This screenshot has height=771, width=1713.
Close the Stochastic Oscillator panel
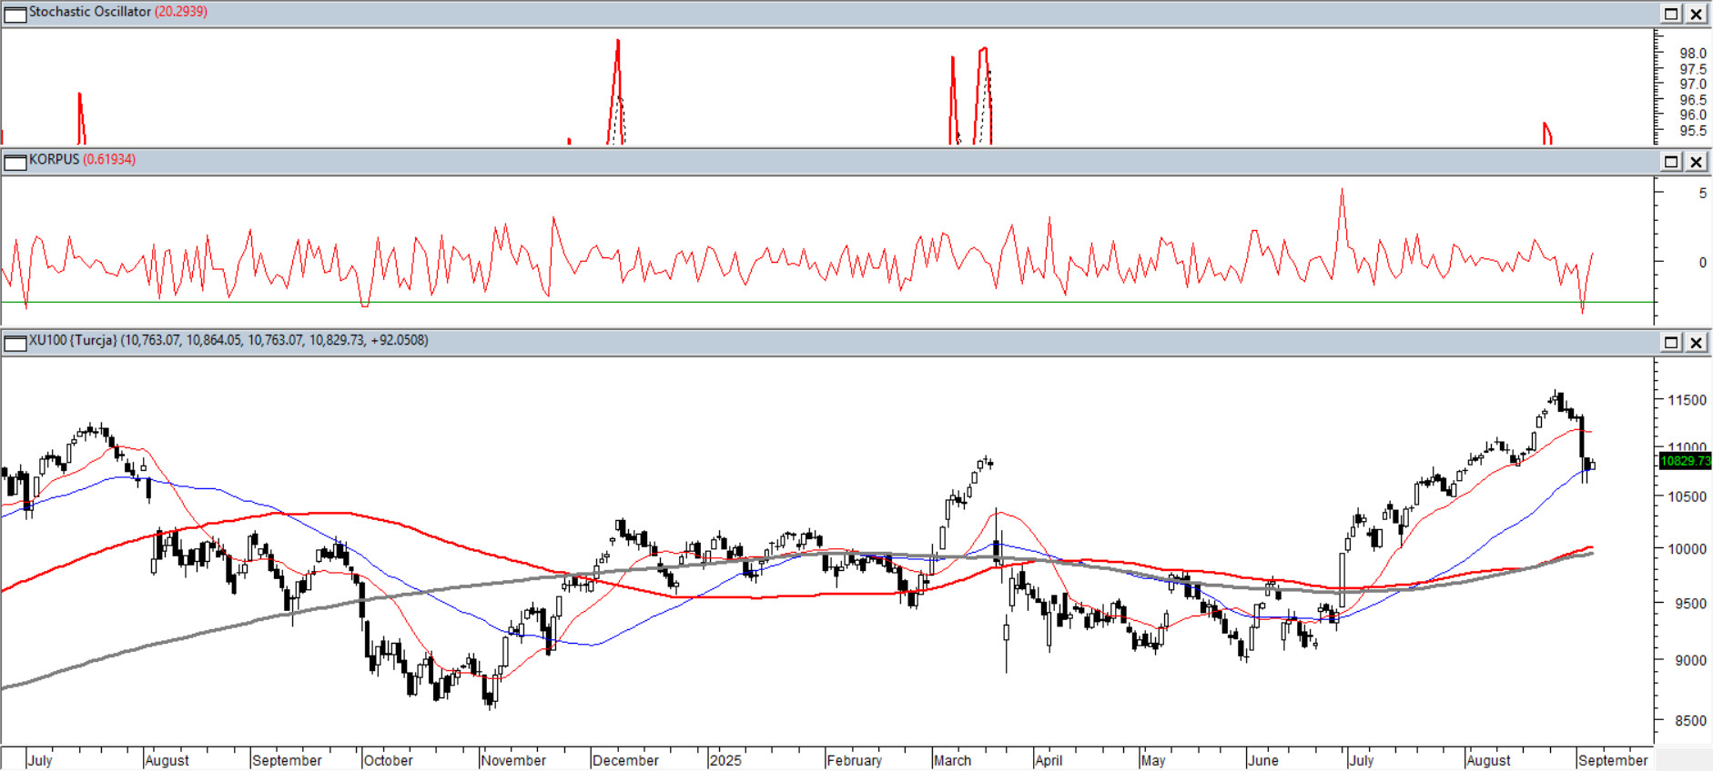tap(1697, 14)
